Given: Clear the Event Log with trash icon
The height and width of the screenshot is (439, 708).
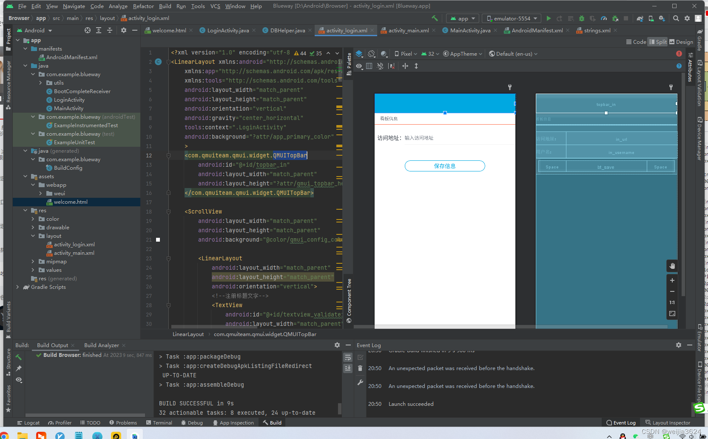Looking at the screenshot, I should click(360, 368).
